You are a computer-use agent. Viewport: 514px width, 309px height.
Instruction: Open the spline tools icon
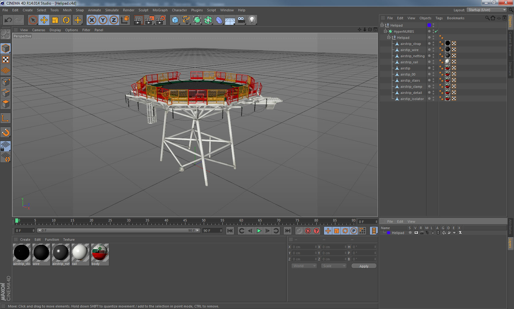186,20
